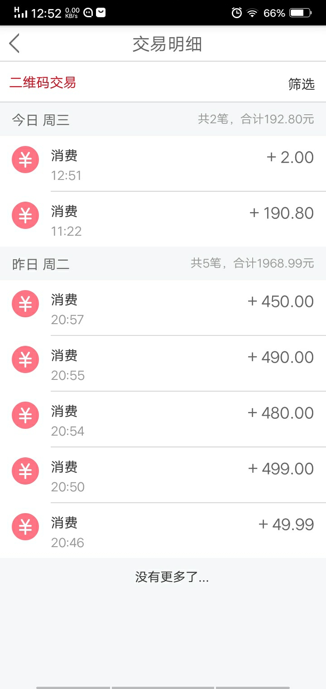The image size is (326, 689).
Task: View the +450.00 transaction amount
Action: 281,301
